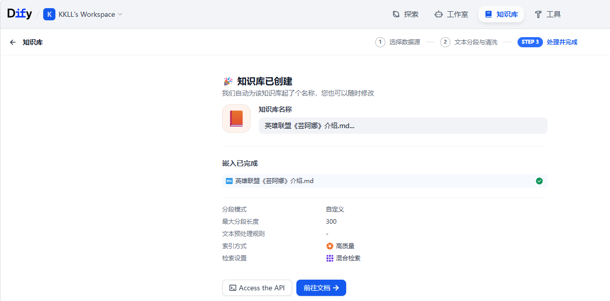Click the 混合检索 retrieval icon
Image resolution: width=610 pixels, height=301 pixels.
coord(330,258)
